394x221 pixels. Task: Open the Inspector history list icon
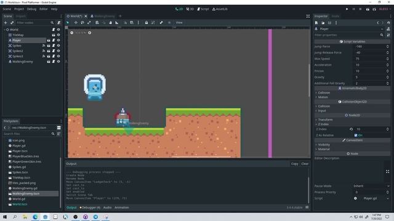(388, 23)
